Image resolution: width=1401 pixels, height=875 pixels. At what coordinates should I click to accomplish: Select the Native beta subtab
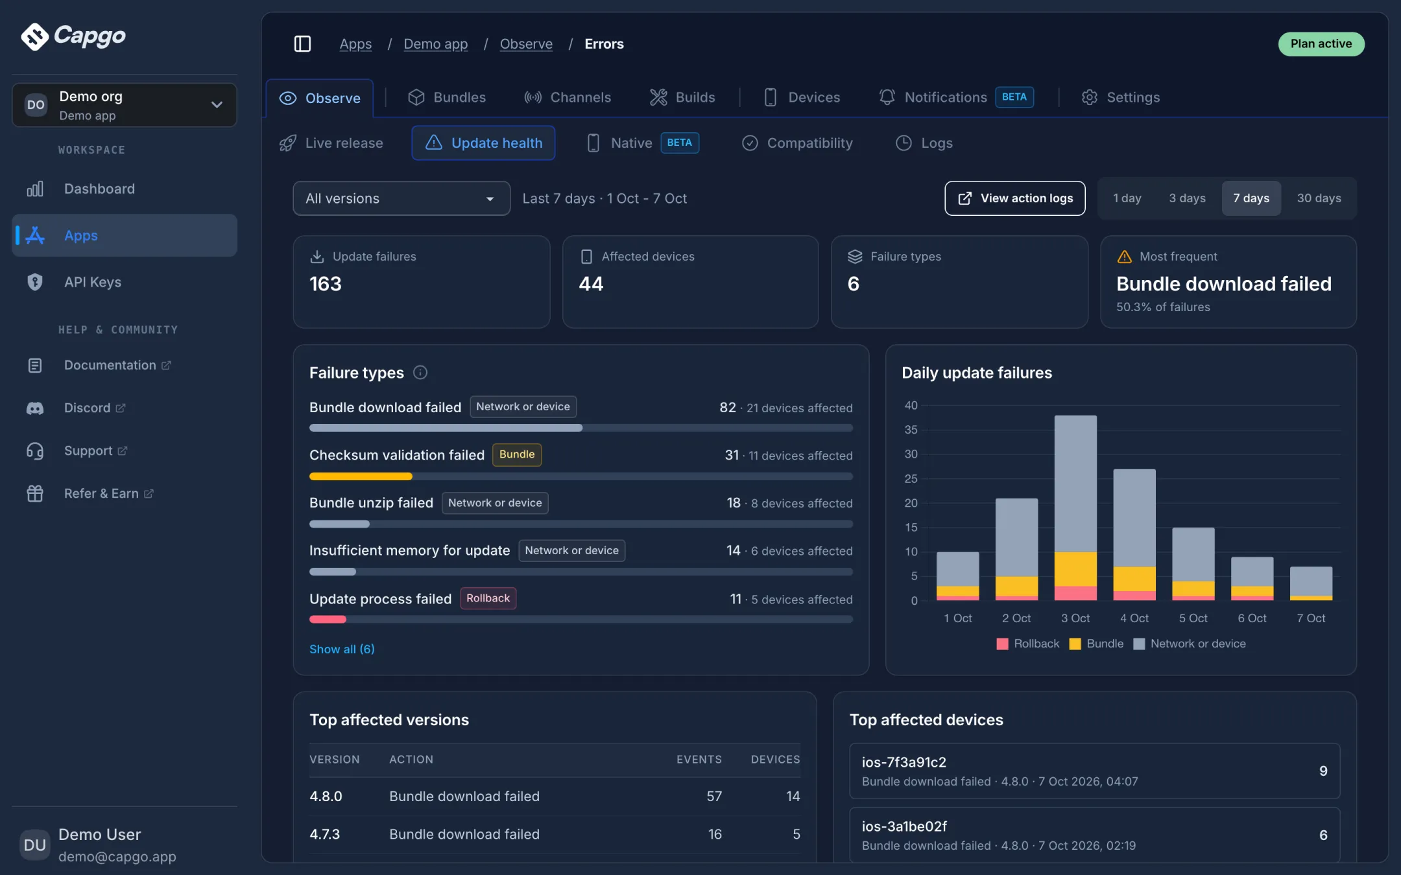(x=642, y=143)
